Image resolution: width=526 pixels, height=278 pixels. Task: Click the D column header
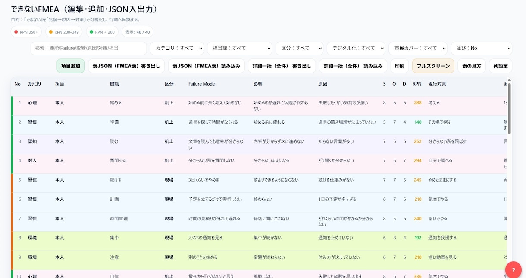click(404, 84)
